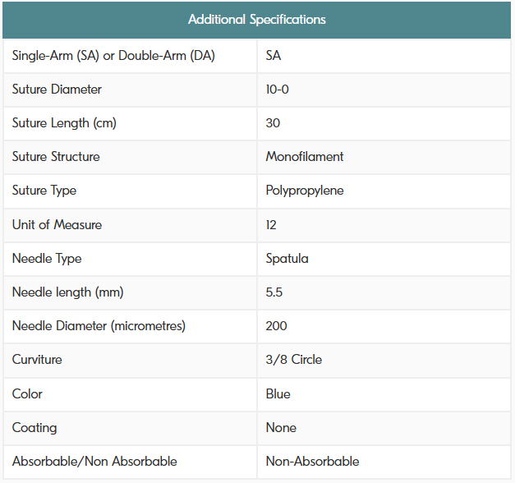
Task: Click the Additional Specifications header
Action: coord(257,19)
